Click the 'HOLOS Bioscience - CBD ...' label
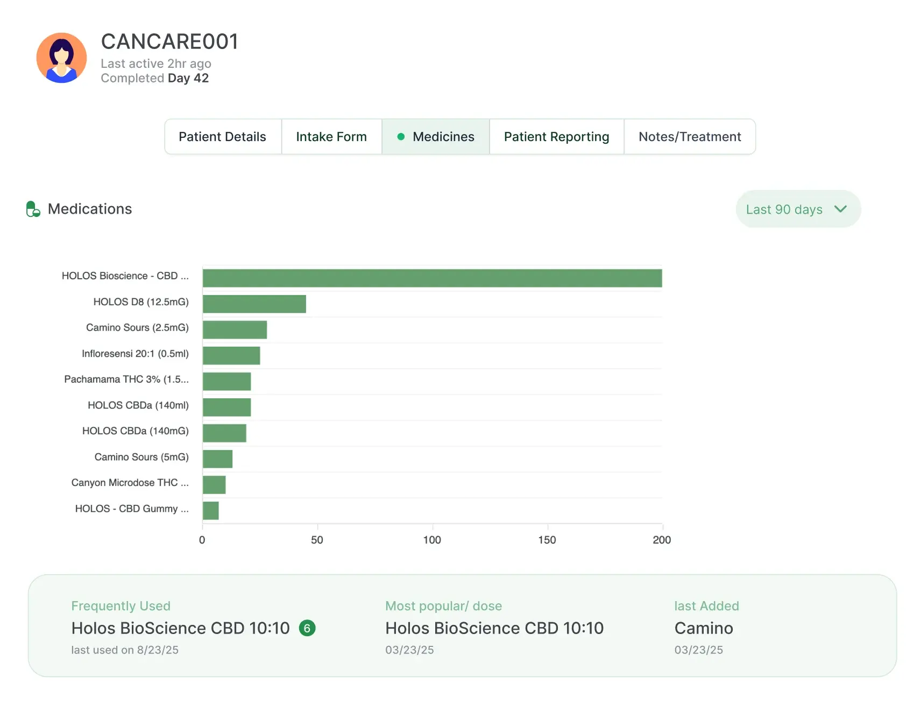 (125, 276)
